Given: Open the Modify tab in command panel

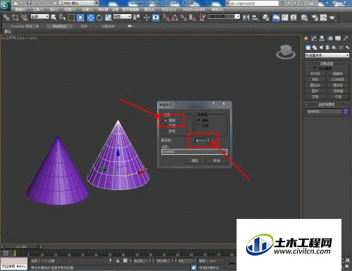Looking at the screenshot, I should pos(314,38).
